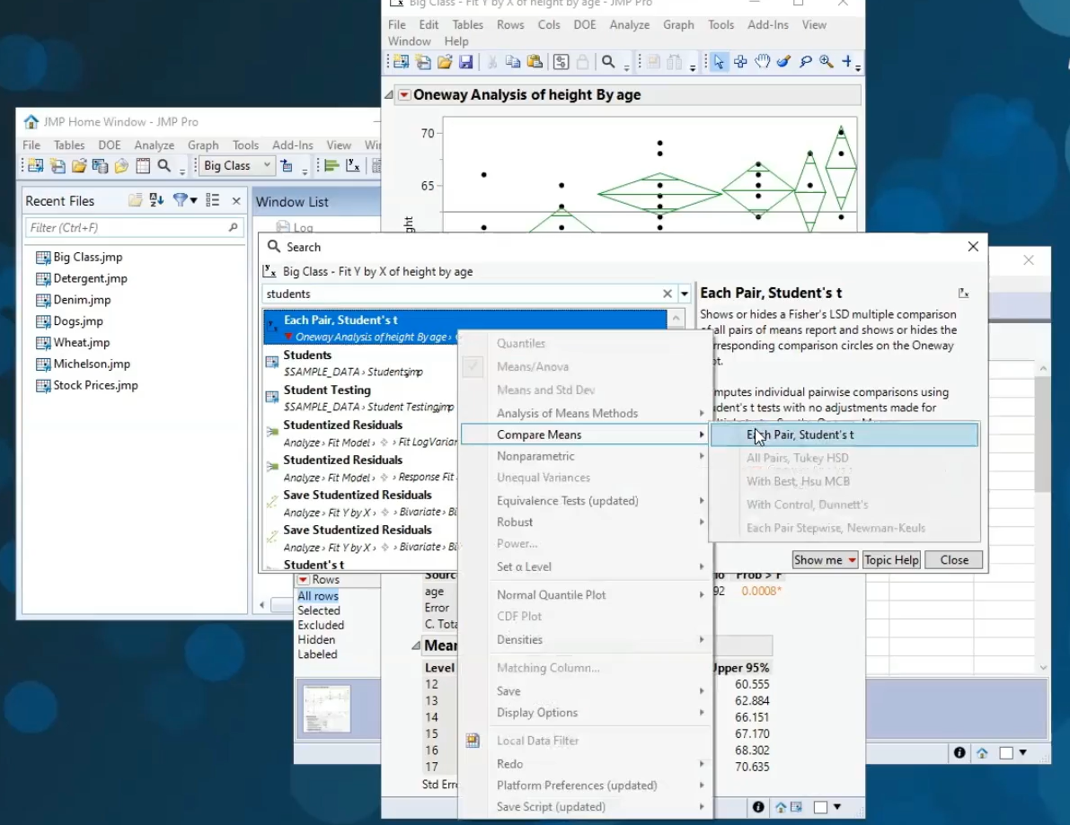
Task: Select the brush selection tool
Action: click(783, 63)
